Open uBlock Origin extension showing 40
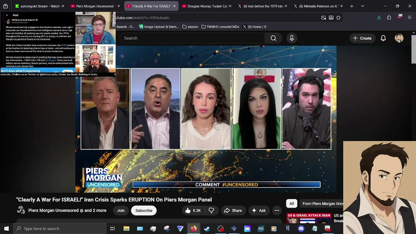Viewport: 416px width, 234px height. tap(399, 17)
